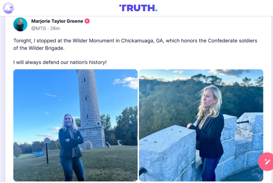Click the words "Chickamuaga, GA" in post
The image size is (273, 183).
click(142, 41)
